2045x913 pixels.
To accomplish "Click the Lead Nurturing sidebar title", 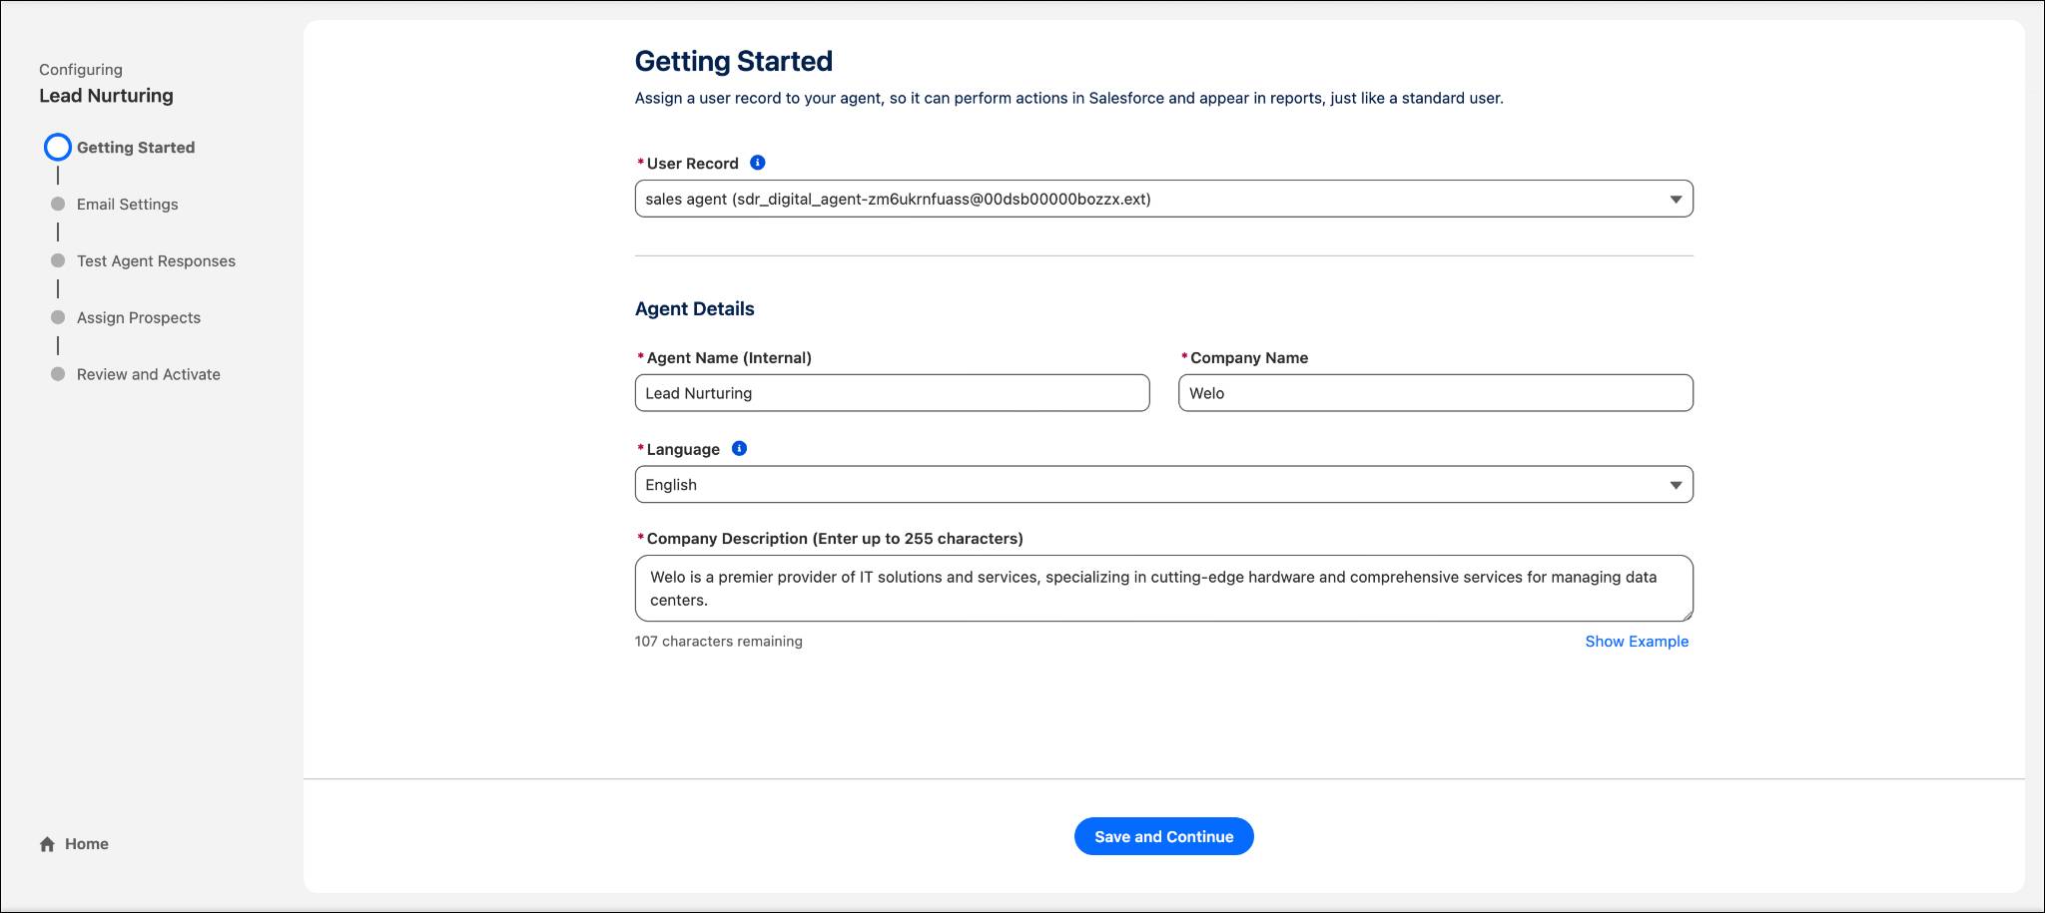I will tap(106, 96).
